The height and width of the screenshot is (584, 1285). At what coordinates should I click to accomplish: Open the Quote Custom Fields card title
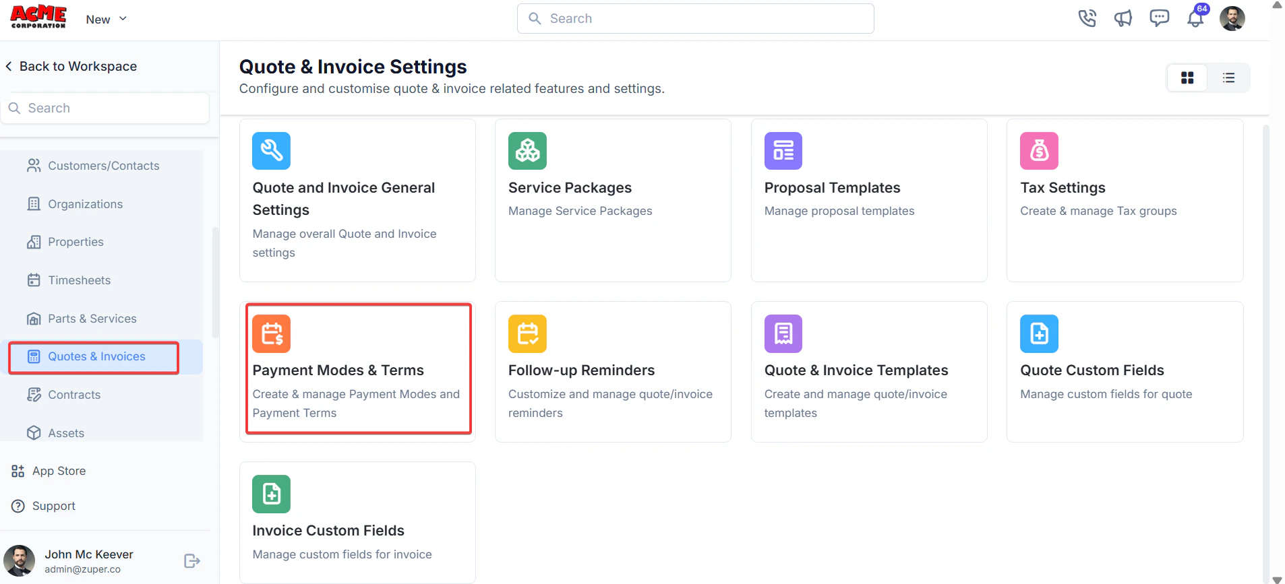click(x=1092, y=370)
